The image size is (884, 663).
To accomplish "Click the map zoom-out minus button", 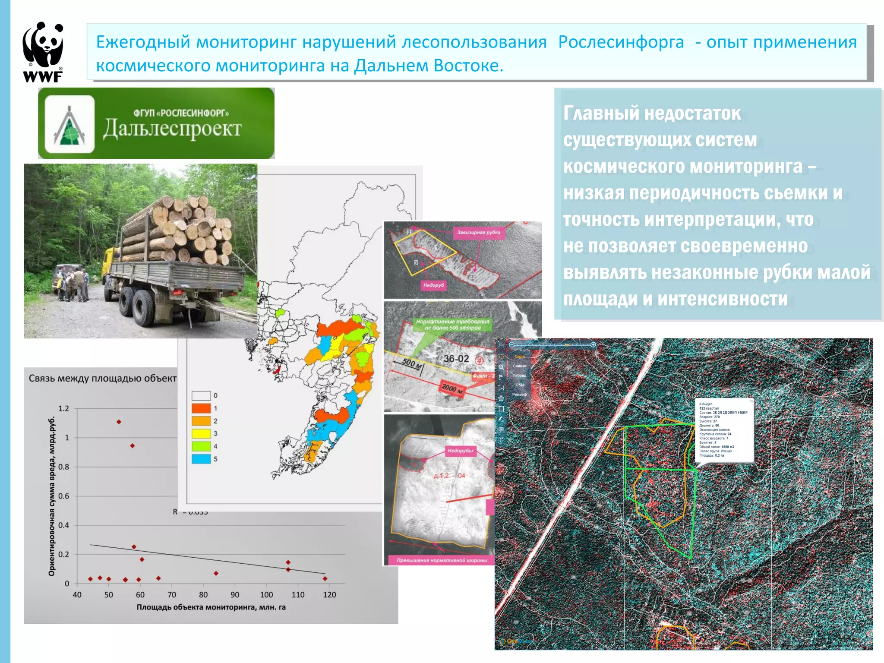I will click(511, 344).
